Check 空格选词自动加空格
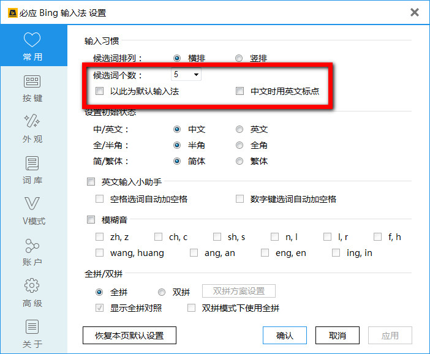The image size is (430, 354). click(x=100, y=199)
